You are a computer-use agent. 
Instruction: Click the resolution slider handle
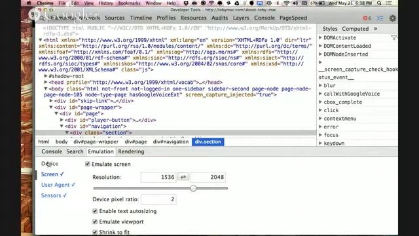193,188
